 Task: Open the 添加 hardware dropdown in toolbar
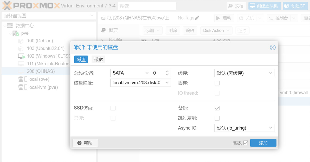[x=152, y=30]
